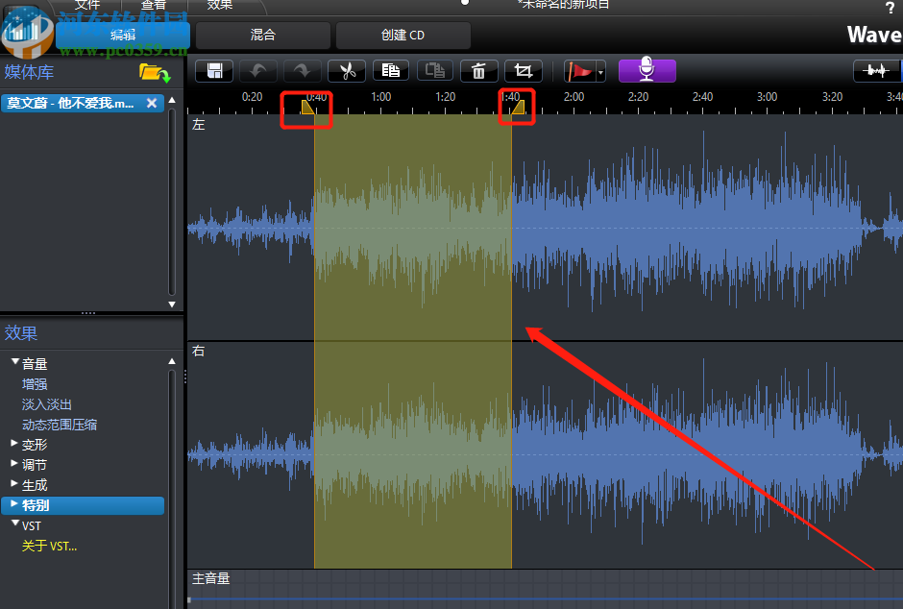Switch to the 混合 tab
Viewport: 903px width, 609px height.
coord(262,36)
